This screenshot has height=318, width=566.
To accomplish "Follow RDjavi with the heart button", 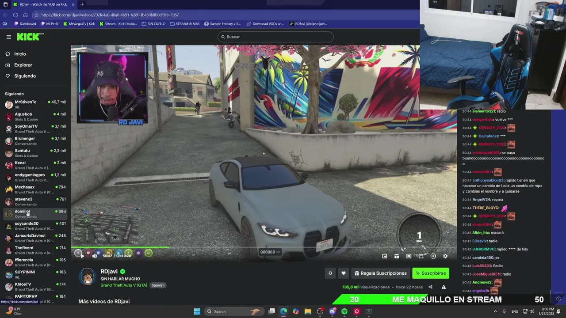I will click(343, 273).
